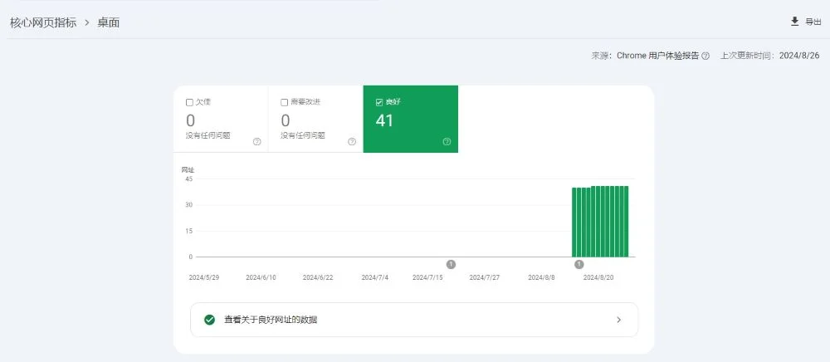Click the download icon beside 导出
Viewport: 830px width, 362px height.
point(794,22)
